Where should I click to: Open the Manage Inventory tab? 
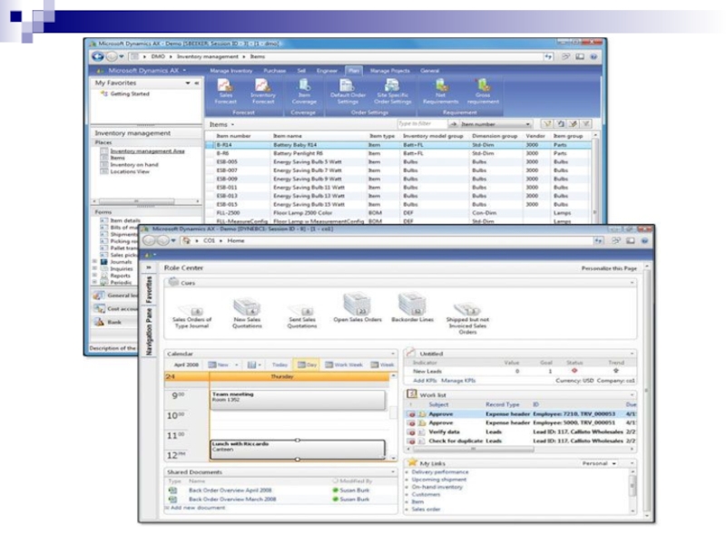(x=231, y=71)
